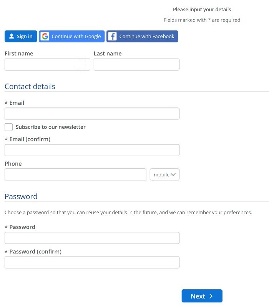Click the arrow icon on Next button

pos(211,296)
